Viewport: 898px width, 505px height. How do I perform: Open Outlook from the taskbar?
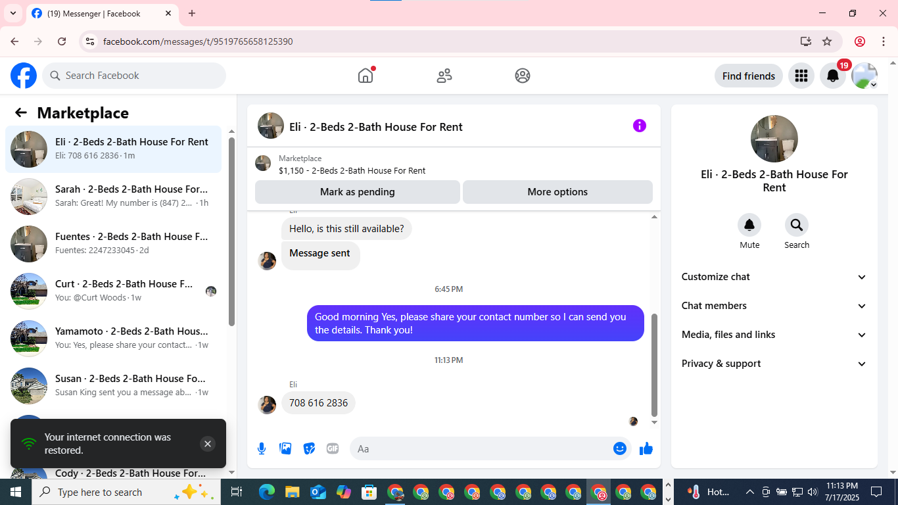click(x=318, y=492)
